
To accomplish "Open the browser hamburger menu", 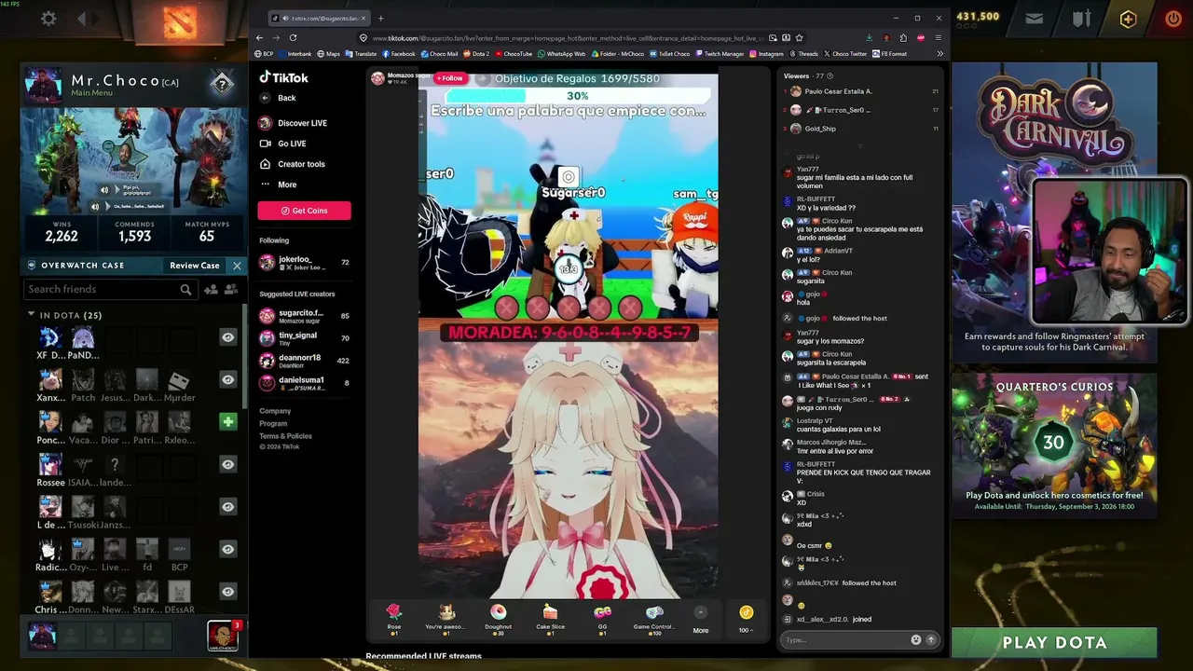I will [939, 38].
